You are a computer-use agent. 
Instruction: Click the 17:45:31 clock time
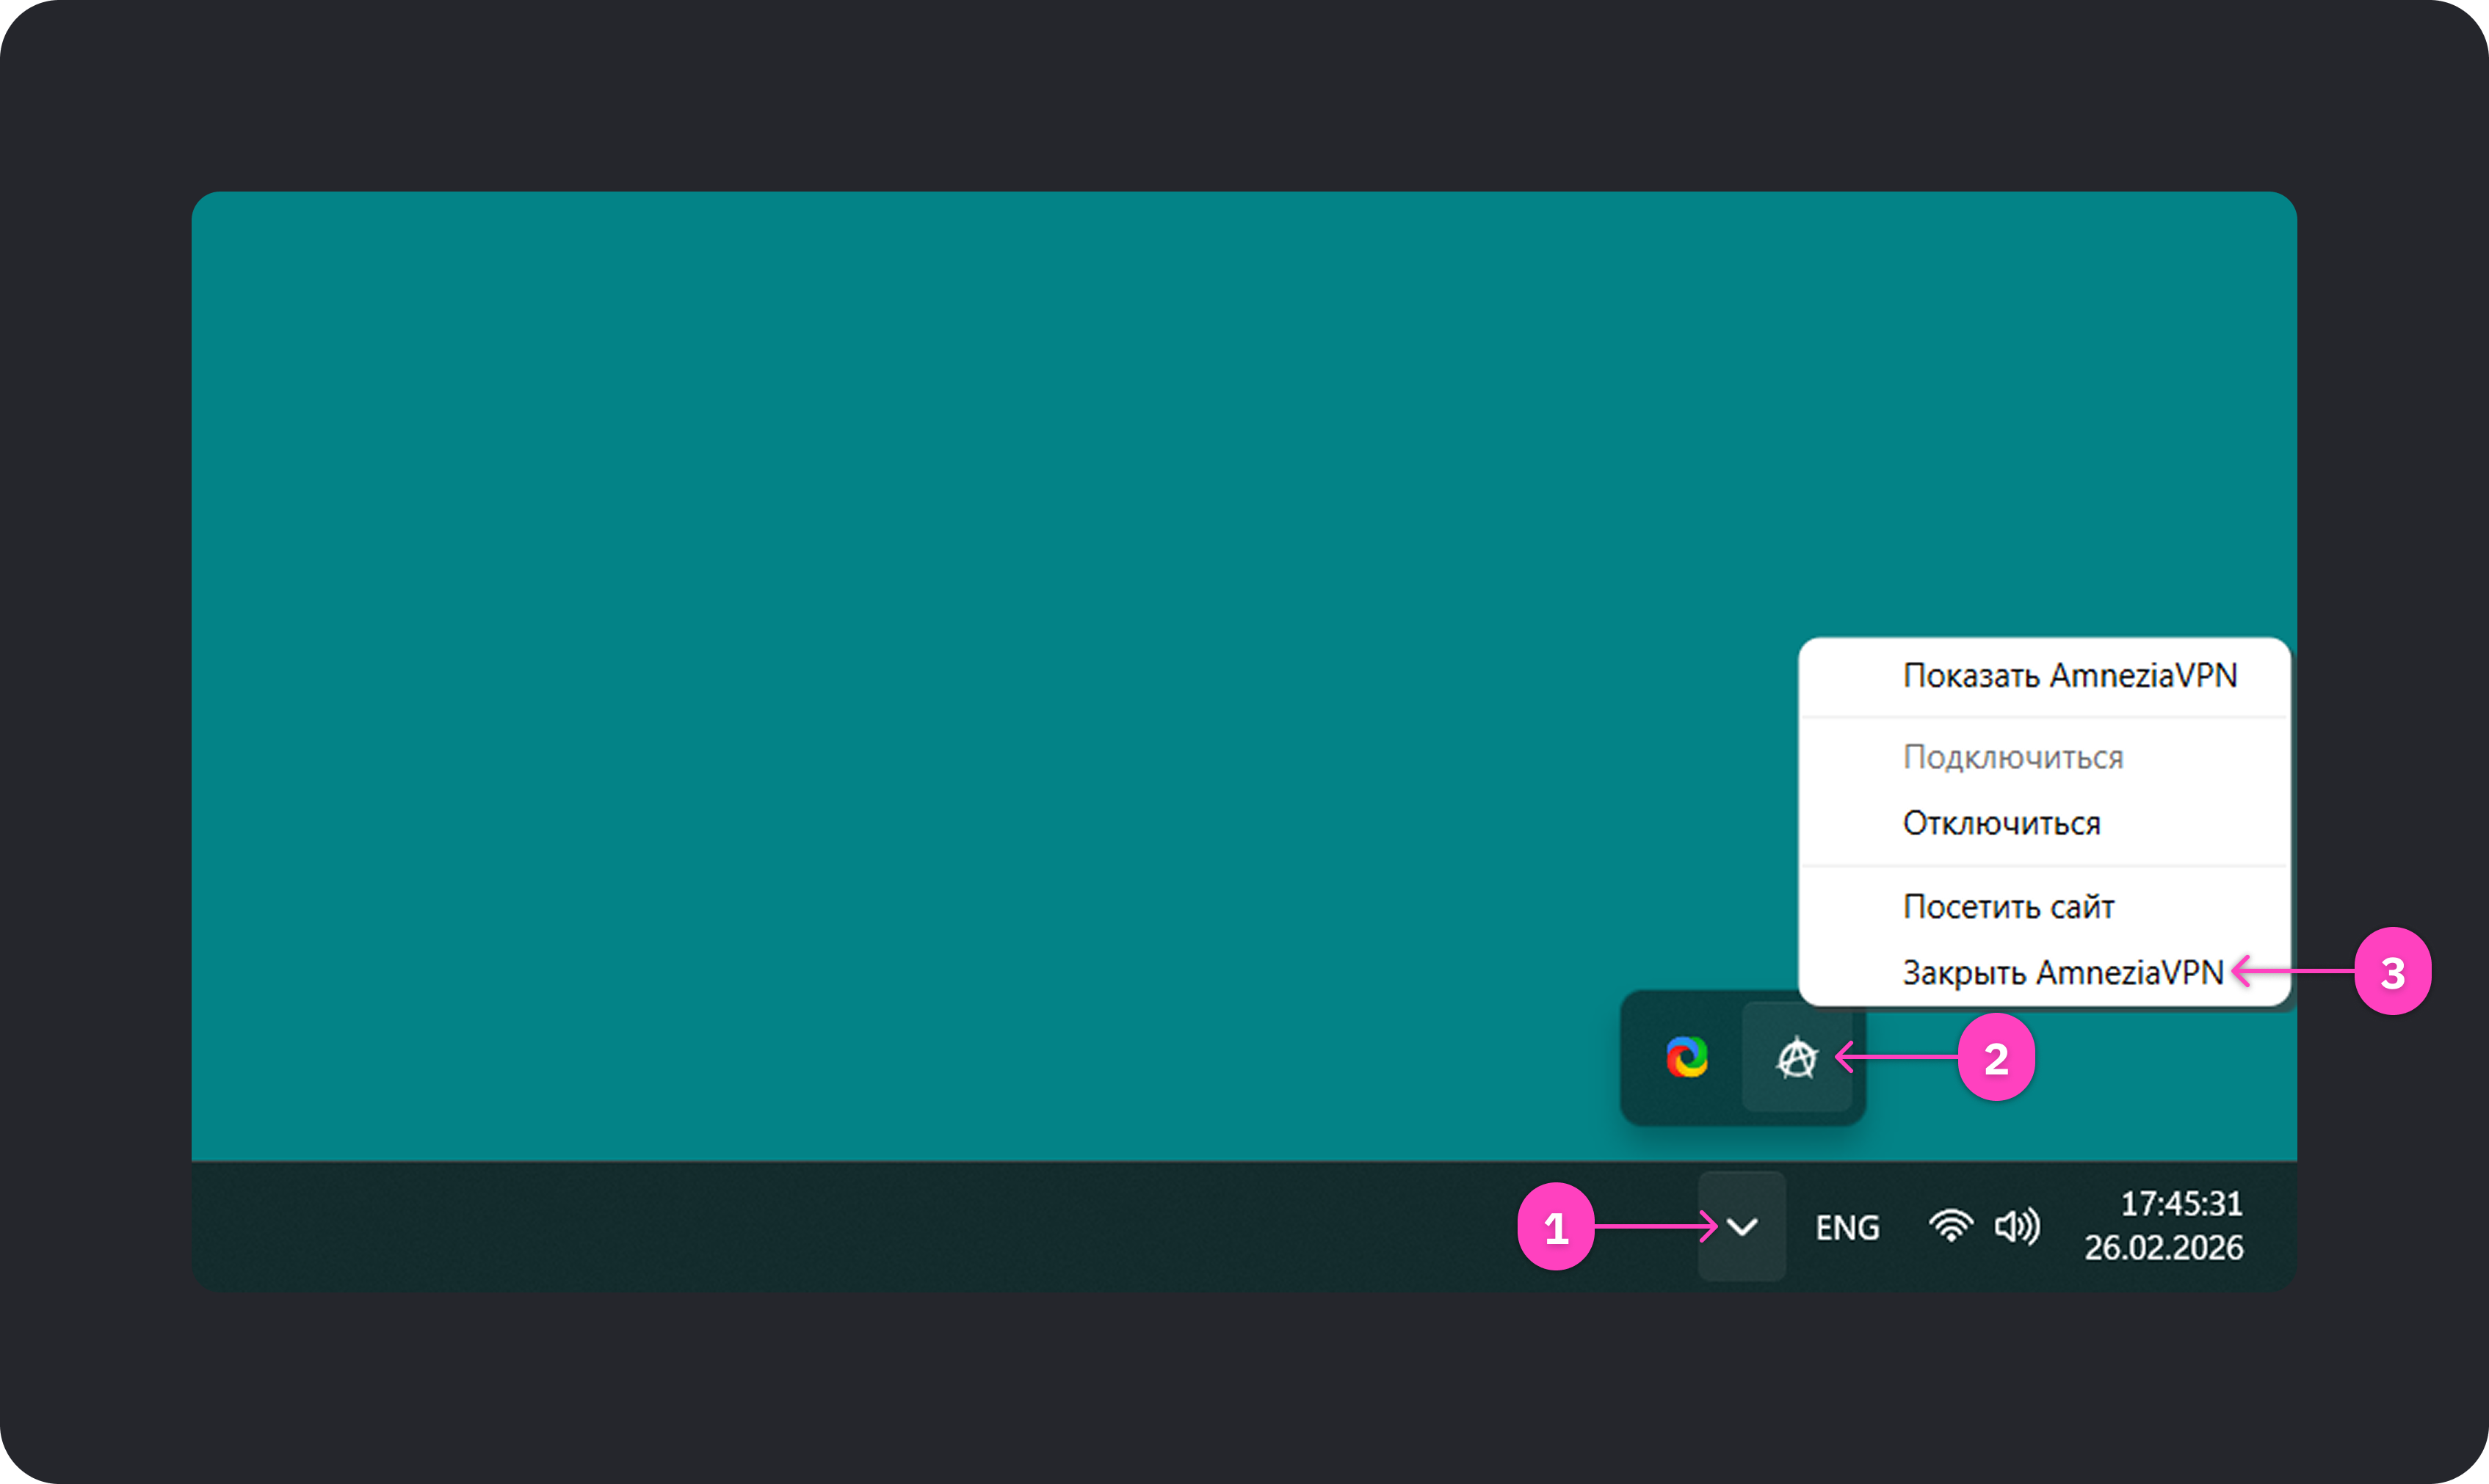tap(2181, 1204)
